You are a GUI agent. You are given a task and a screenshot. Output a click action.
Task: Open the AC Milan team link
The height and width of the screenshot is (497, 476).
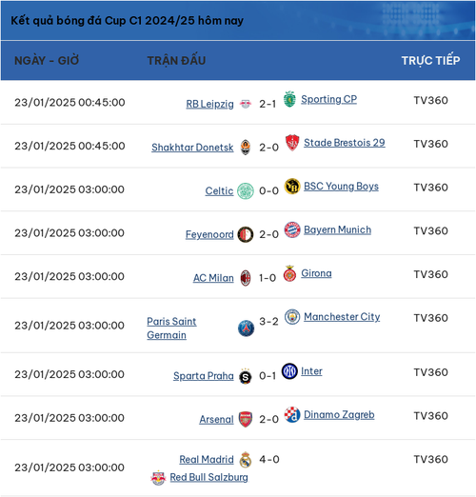click(x=213, y=278)
